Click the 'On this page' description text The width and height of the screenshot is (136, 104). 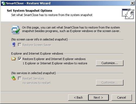point(71,29)
